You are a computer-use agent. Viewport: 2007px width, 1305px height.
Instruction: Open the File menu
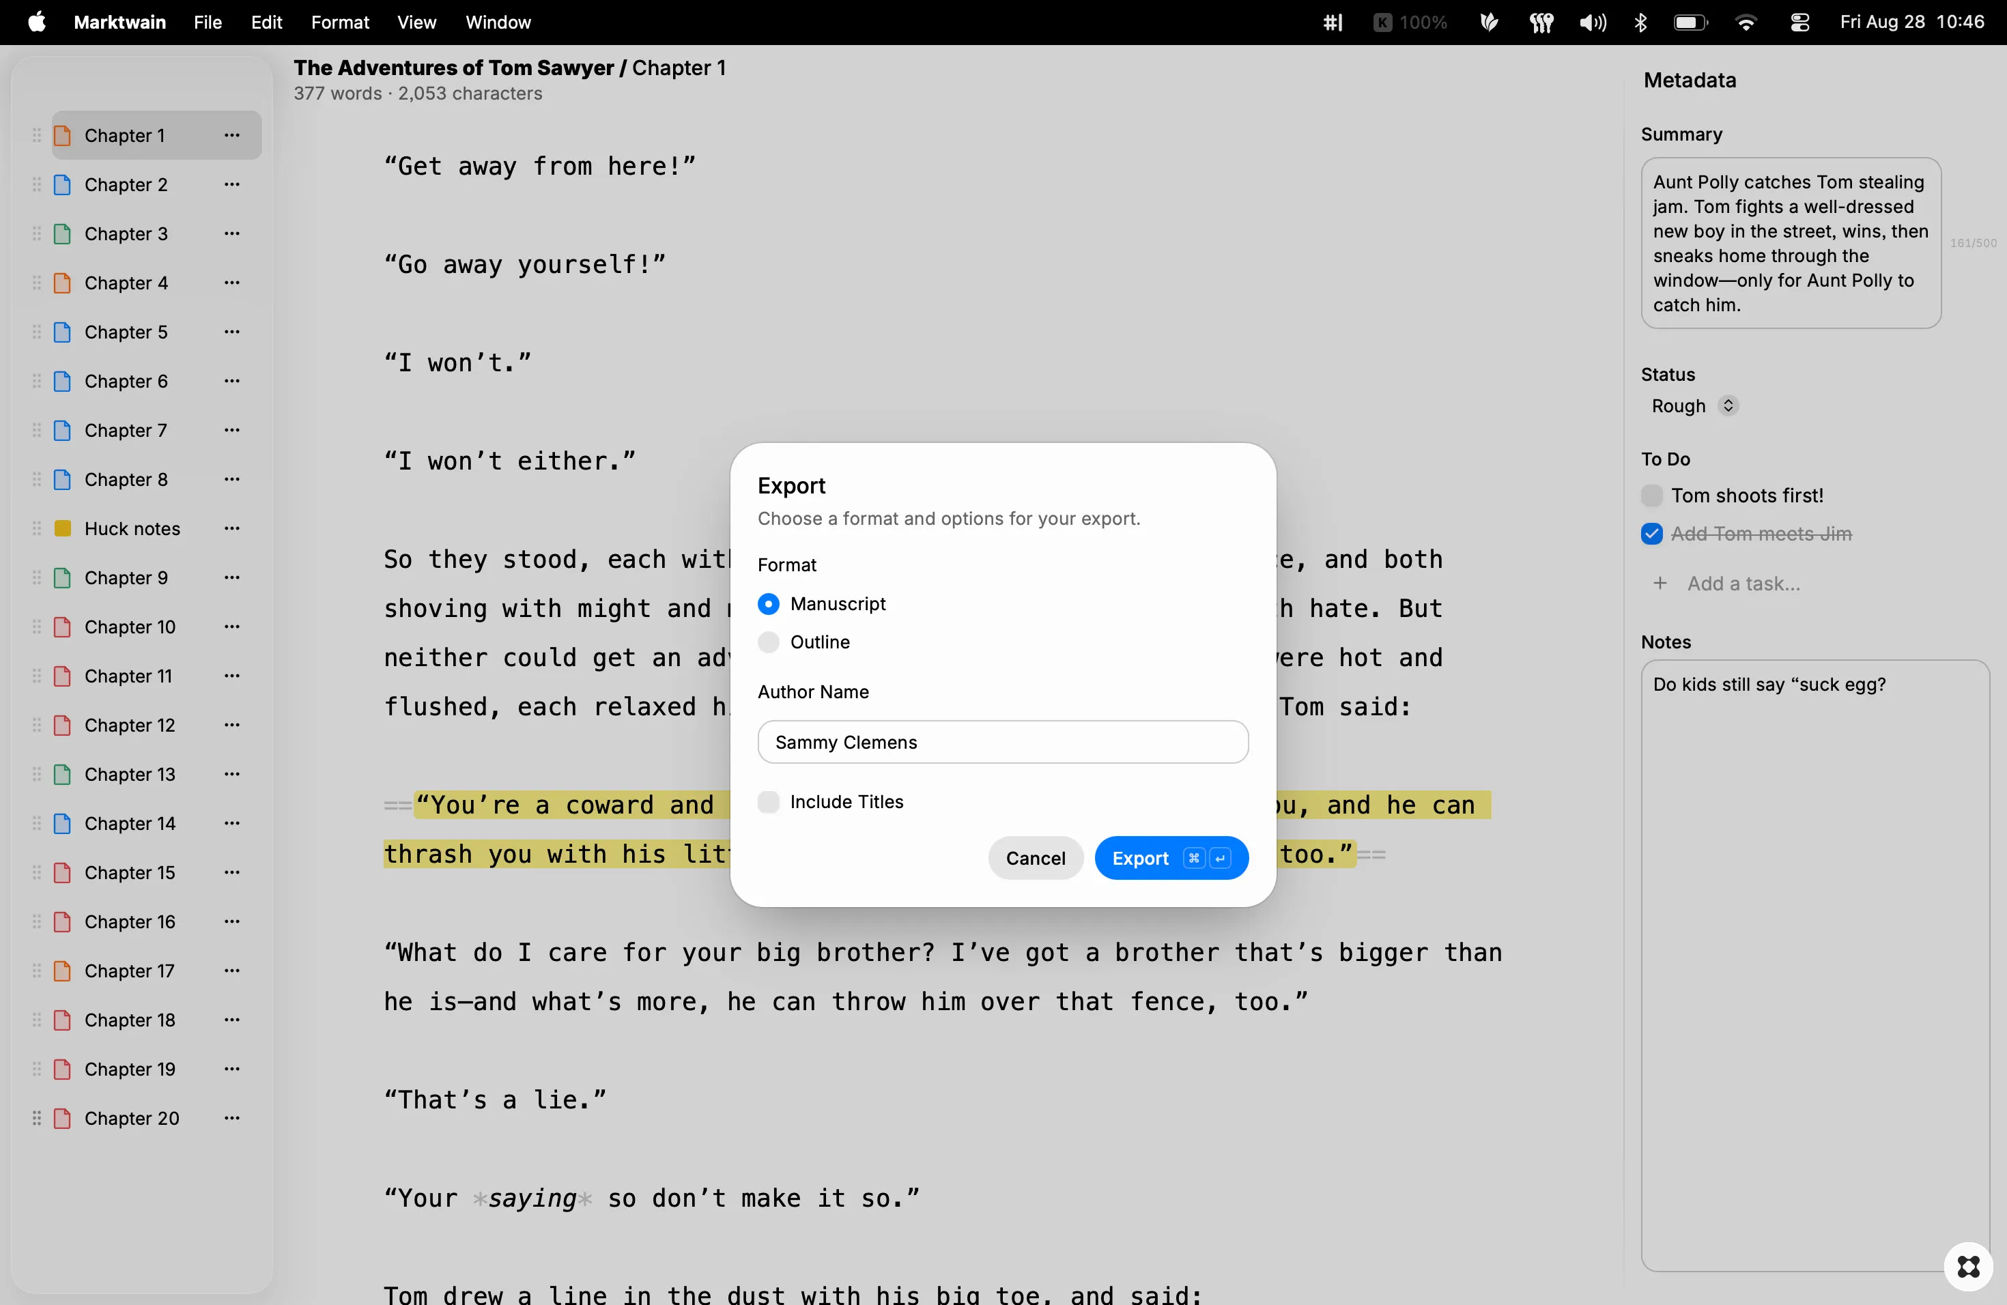(x=208, y=22)
